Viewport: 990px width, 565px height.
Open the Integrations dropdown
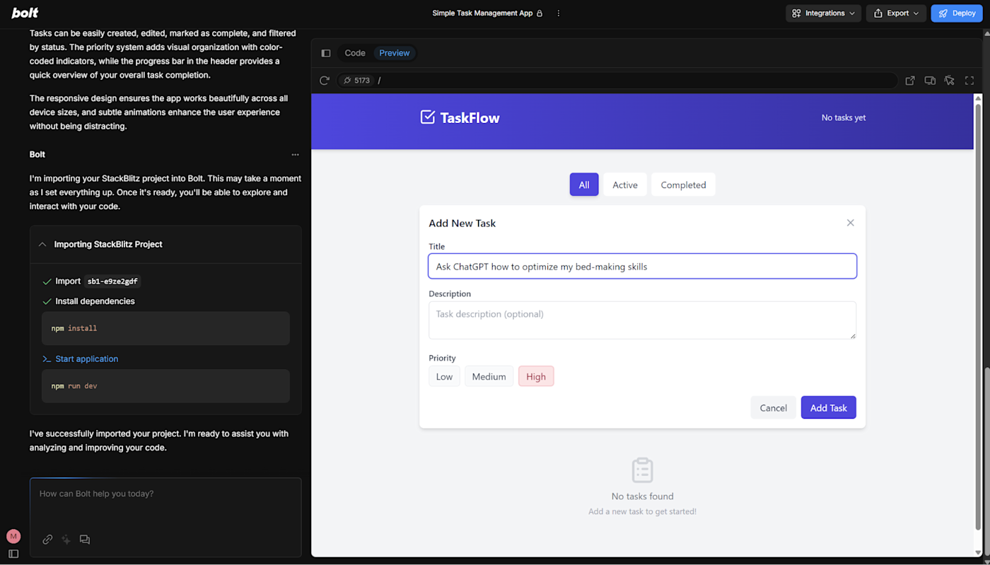pos(824,13)
